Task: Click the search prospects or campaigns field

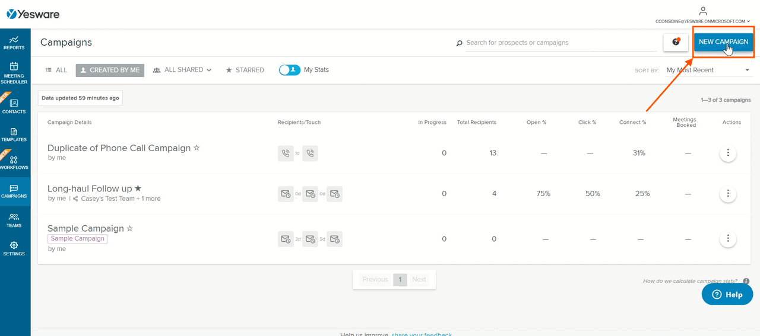Action: (x=560, y=43)
